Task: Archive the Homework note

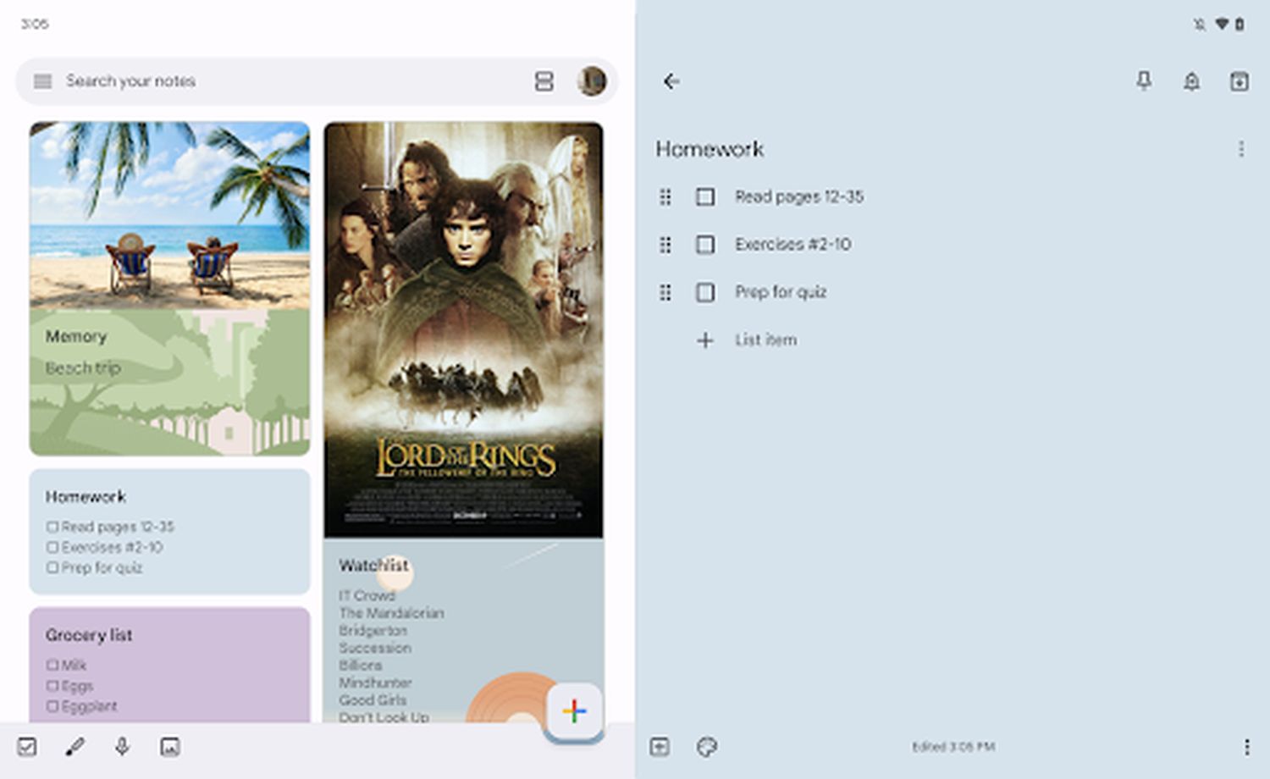Action: pos(1239,81)
